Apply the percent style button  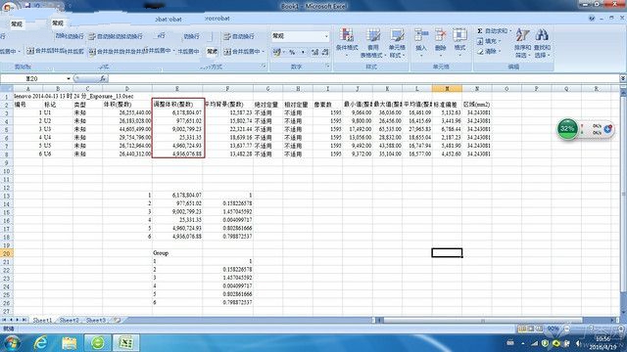coord(292,52)
